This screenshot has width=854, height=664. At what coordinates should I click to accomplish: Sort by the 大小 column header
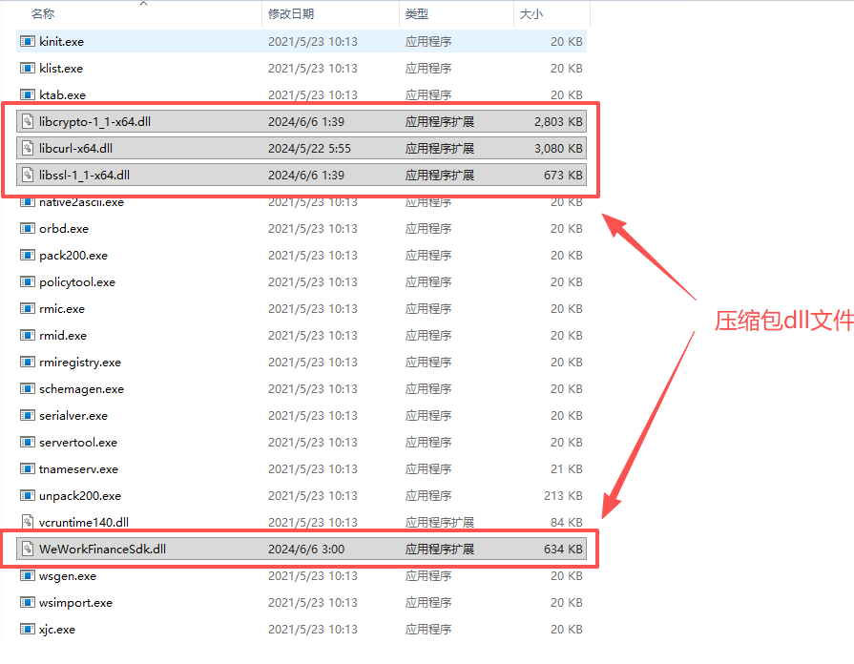coord(531,13)
